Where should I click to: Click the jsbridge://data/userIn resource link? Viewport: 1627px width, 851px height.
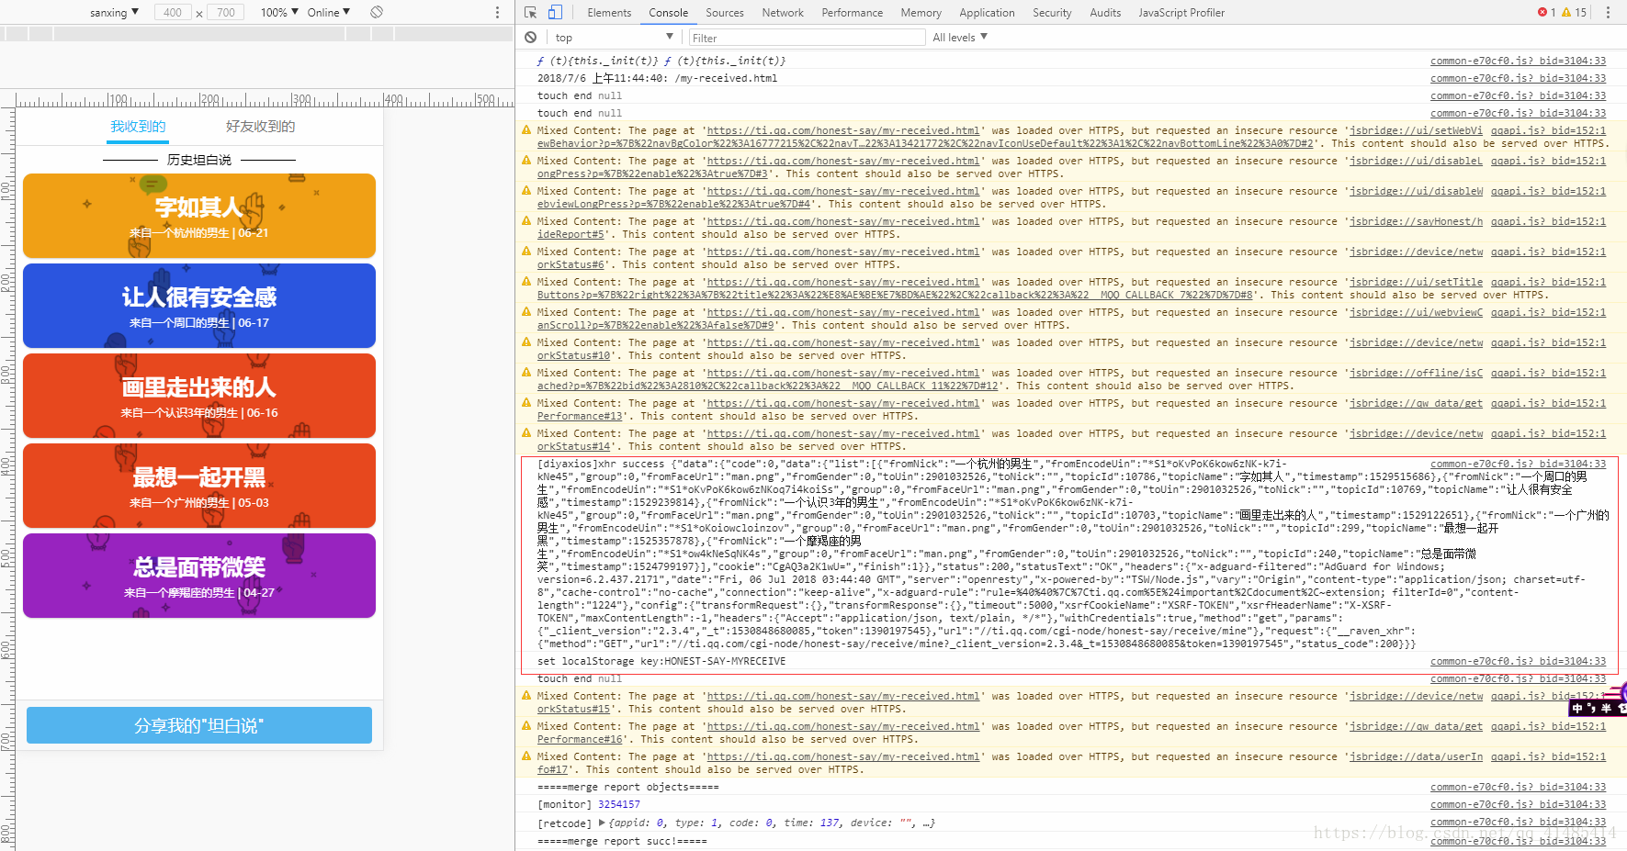pyautogui.click(x=1416, y=756)
